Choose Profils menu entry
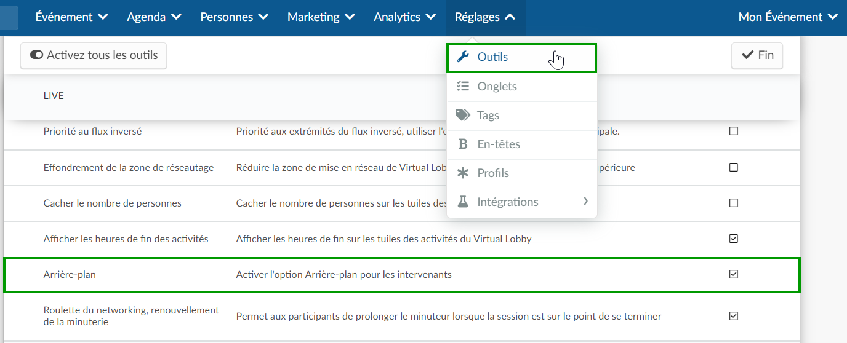 tap(522, 173)
